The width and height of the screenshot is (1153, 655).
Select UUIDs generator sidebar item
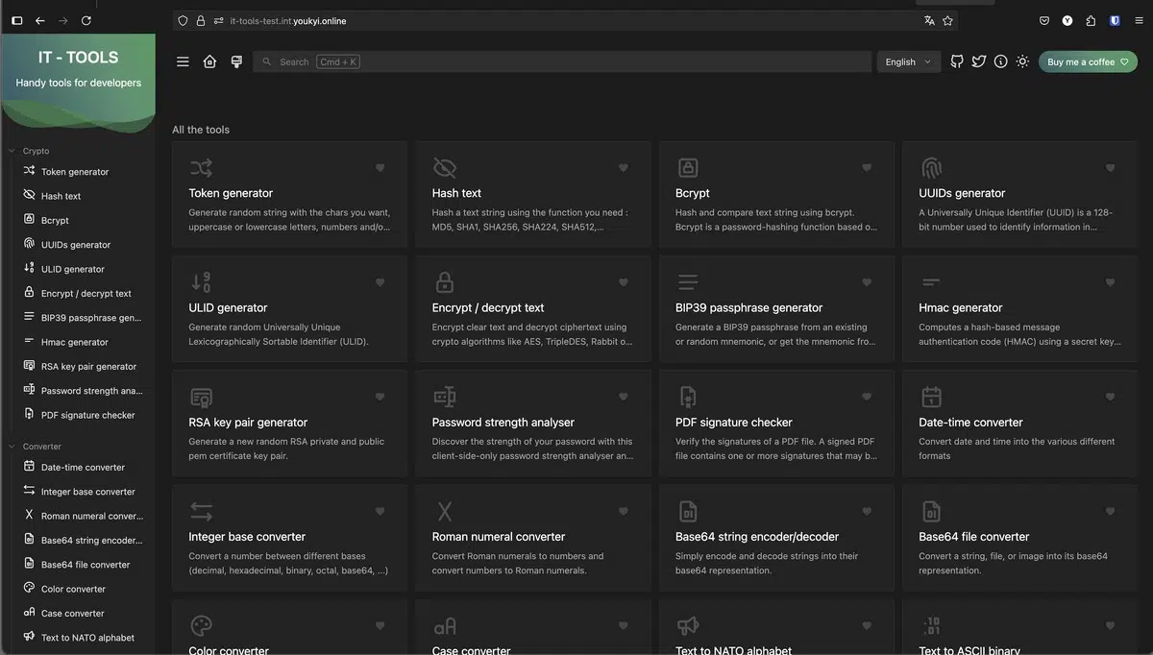tap(76, 245)
